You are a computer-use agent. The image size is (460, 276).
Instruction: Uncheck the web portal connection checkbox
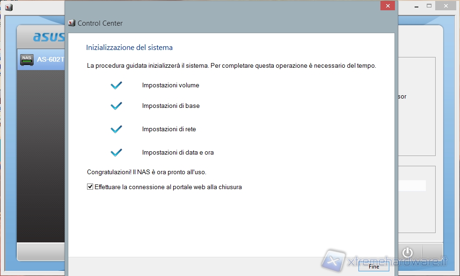pyautogui.click(x=90, y=187)
